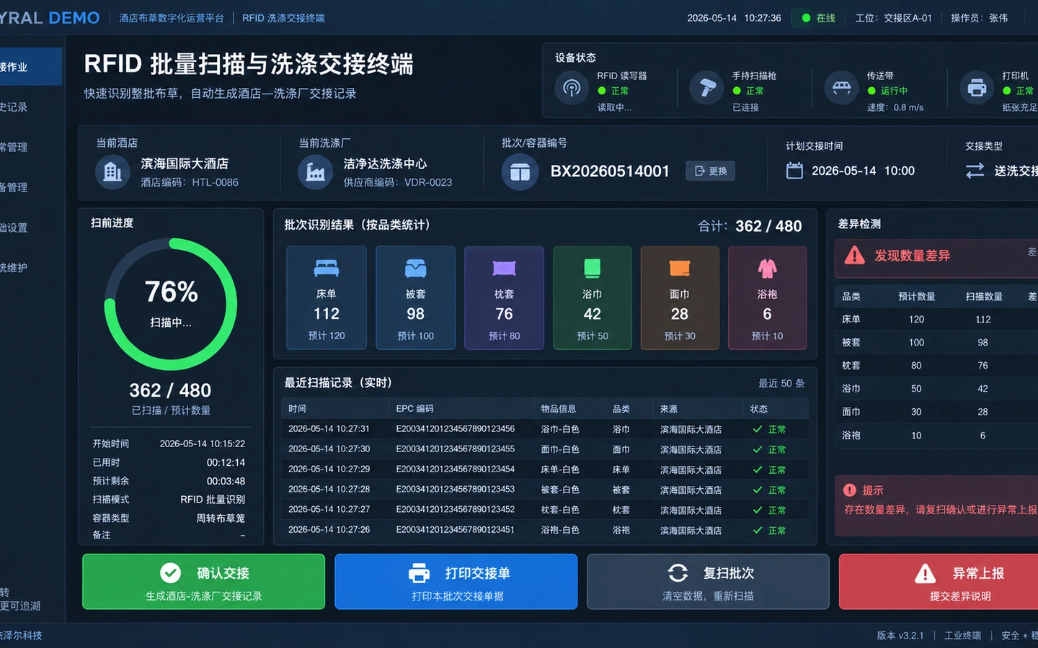The width and height of the screenshot is (1038, 648).
Task: Click 打印交接单 to print handover sheet
Action: pyautogui.click(x=456, y=581)
